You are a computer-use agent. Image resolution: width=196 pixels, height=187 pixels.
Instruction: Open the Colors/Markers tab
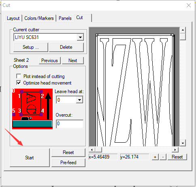tap(39, 18)
